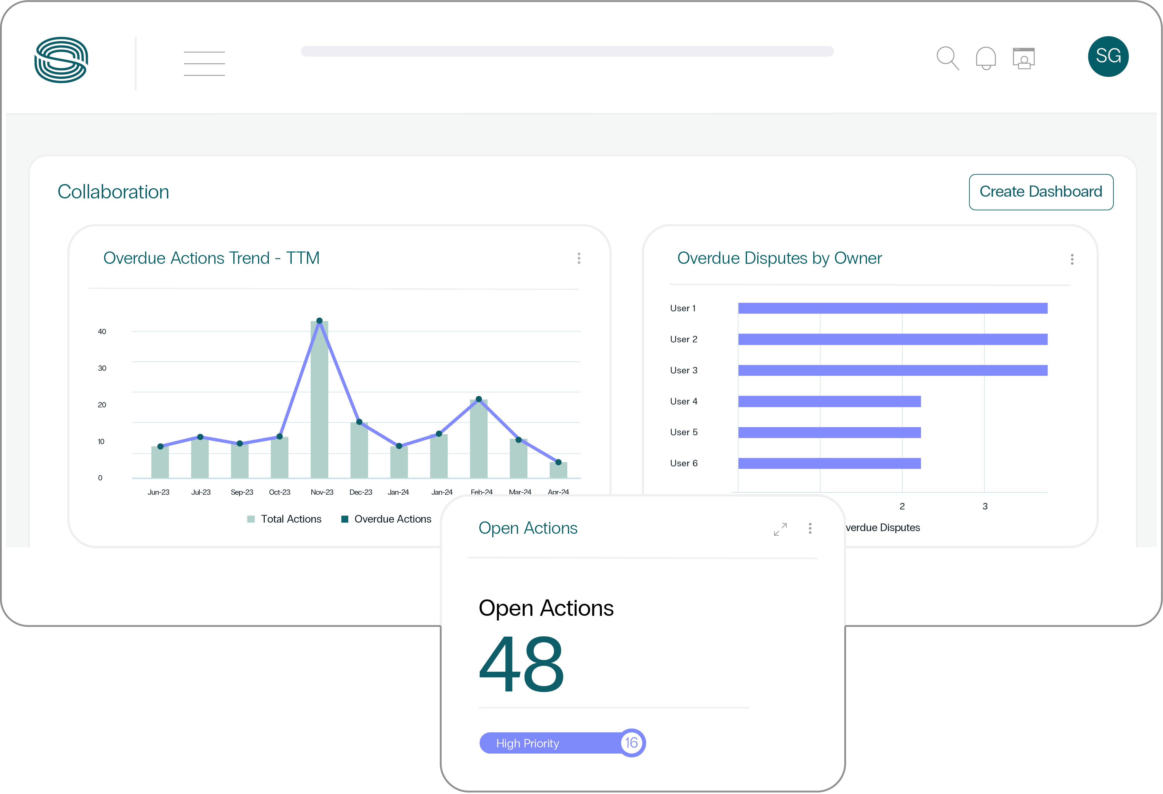1163x794 pixels.
Task: Open the hamburger navigation menu
Action: 204,64
